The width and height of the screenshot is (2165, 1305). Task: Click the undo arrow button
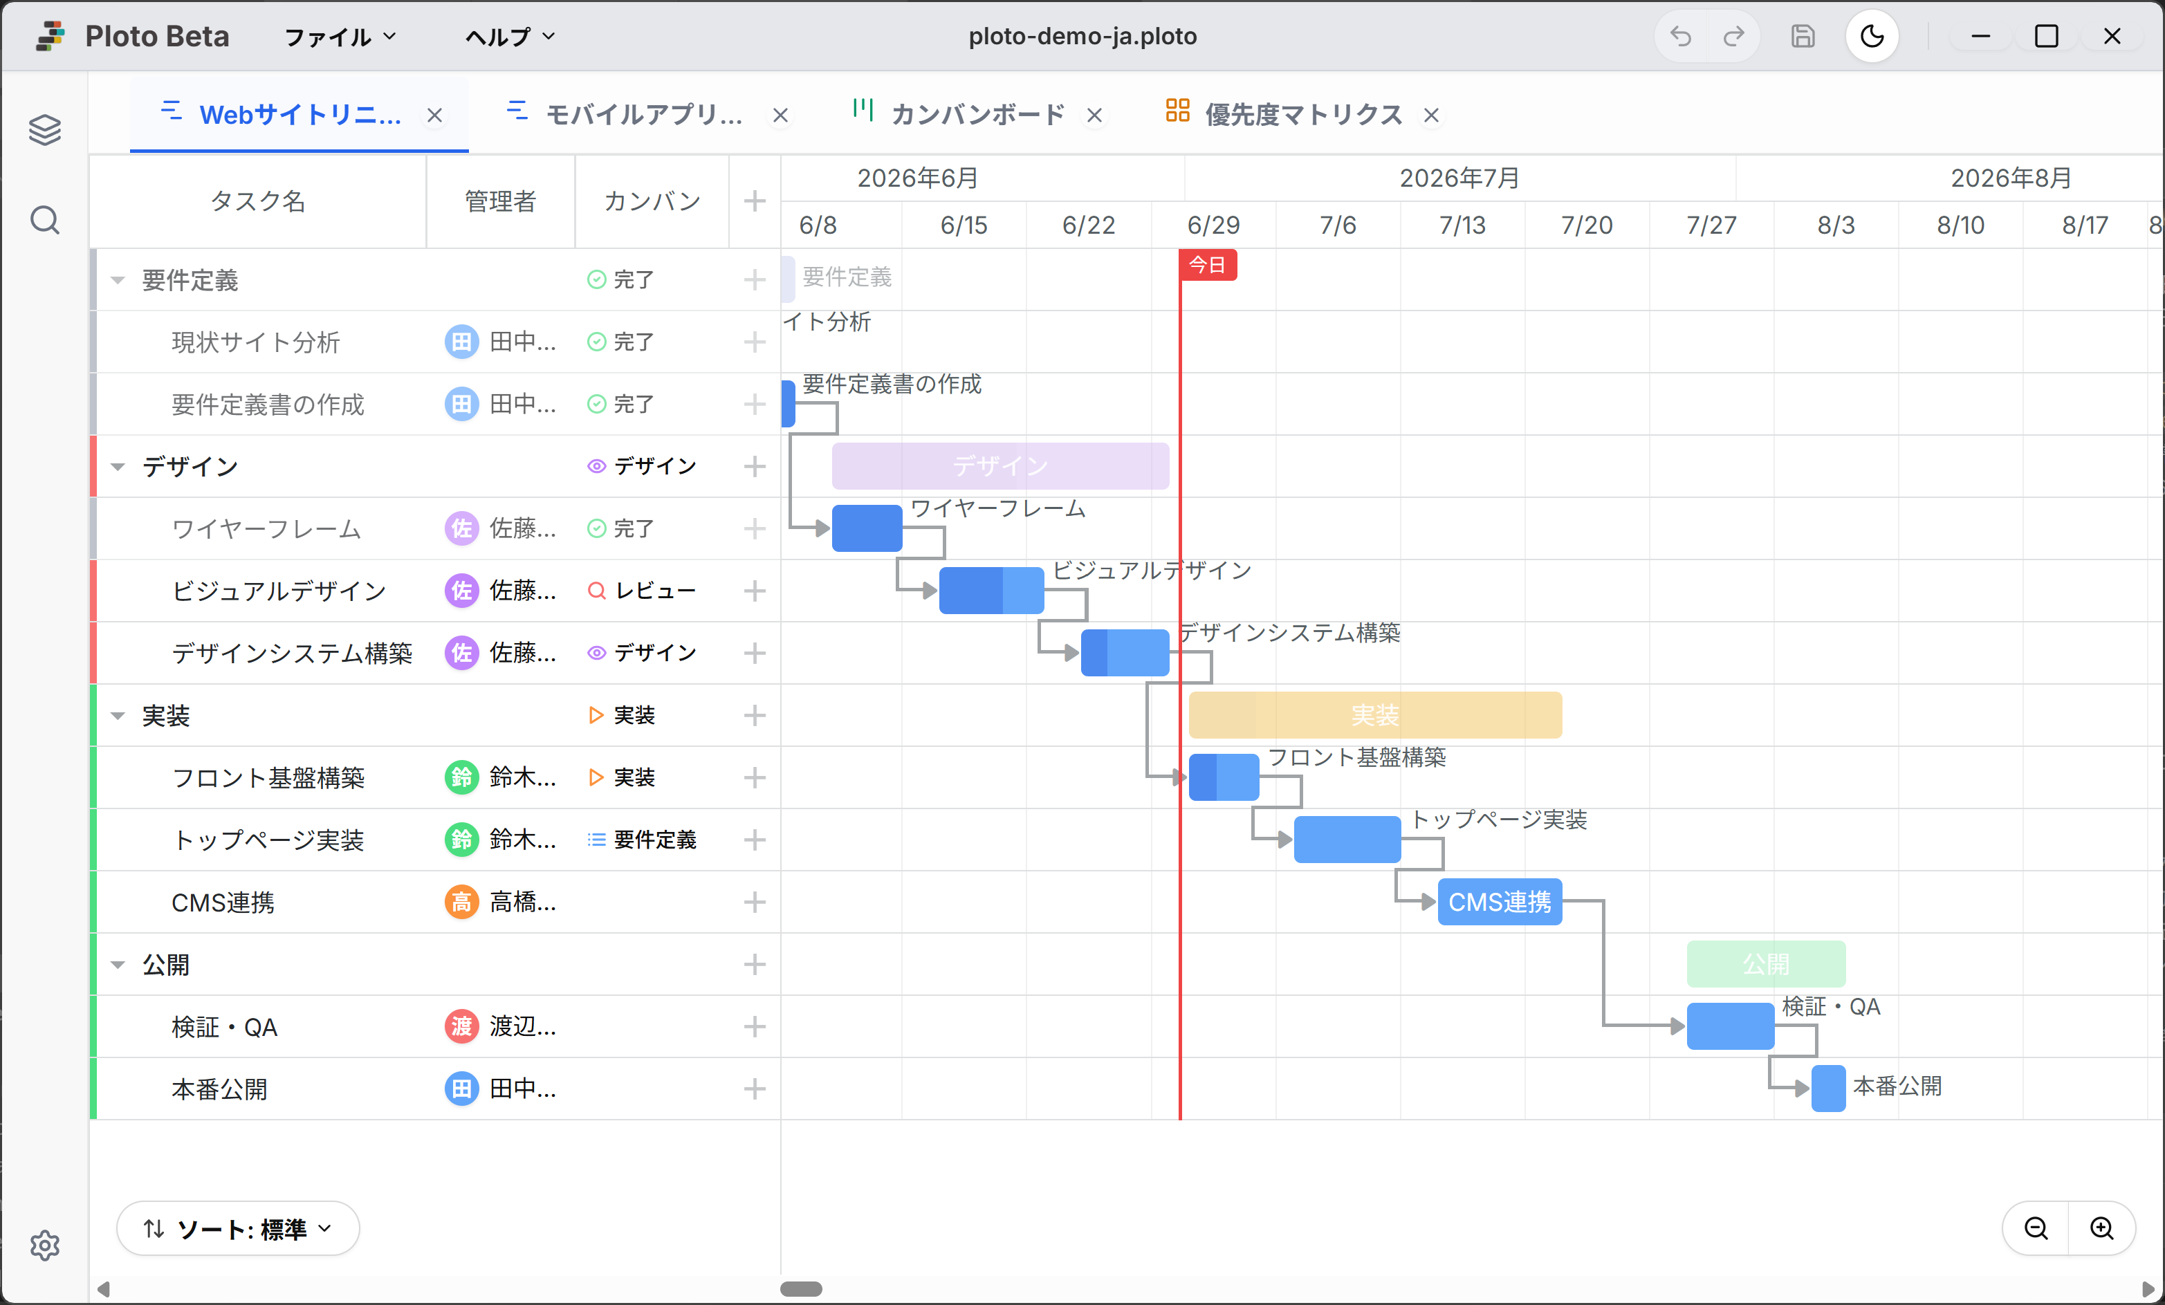(1680, 36)
